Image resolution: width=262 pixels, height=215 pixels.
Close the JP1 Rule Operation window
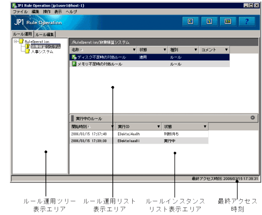pyautogui.click(x=257, y=6)
